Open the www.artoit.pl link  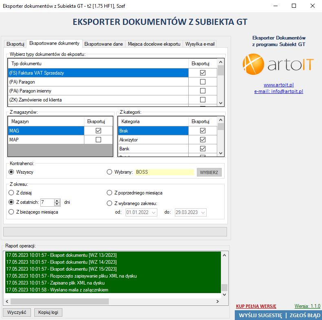point(278,85)
